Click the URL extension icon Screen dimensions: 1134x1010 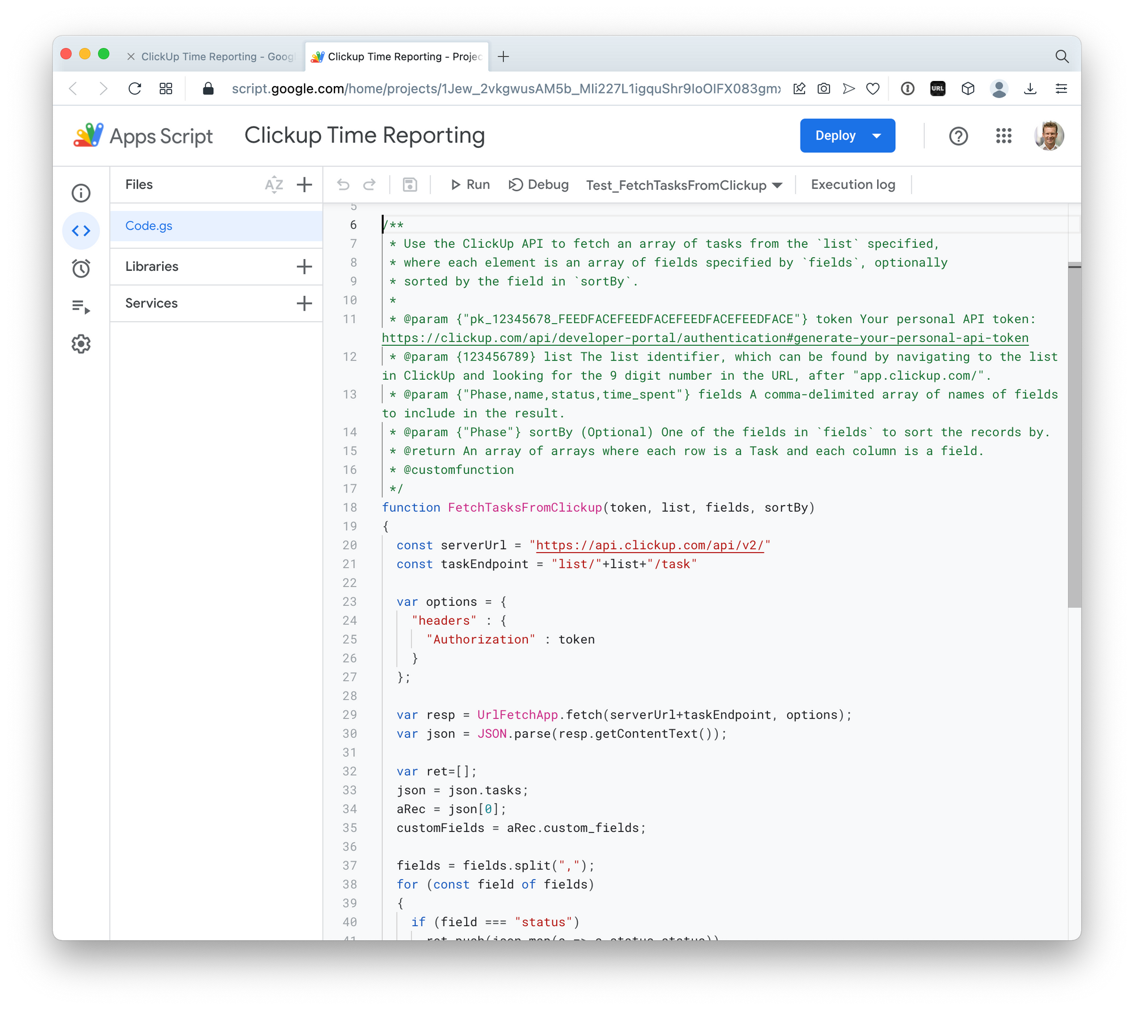pyautogui.click(x=938, y=89)
